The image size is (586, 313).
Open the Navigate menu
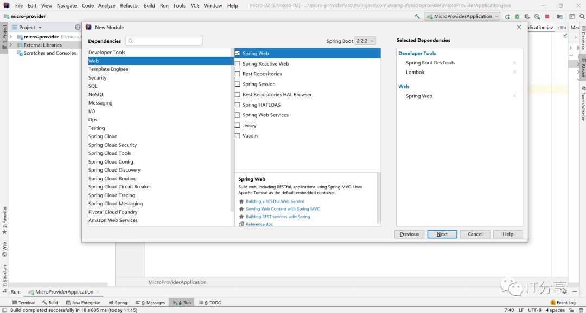67,5
